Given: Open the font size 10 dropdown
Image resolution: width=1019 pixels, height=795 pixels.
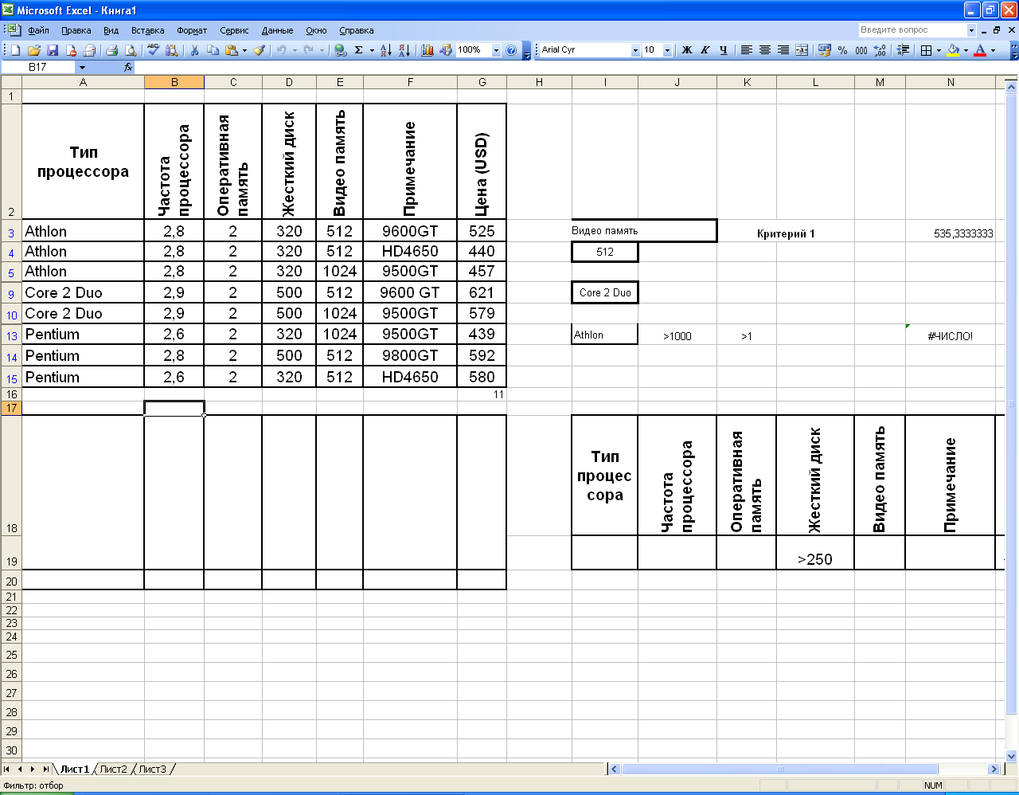Looking at the screenshot, I should click(x=667, y=50).
